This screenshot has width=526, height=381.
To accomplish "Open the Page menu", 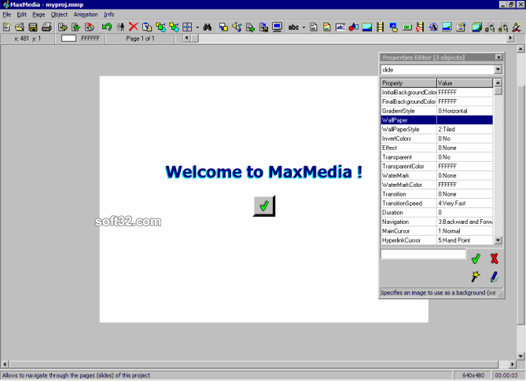I will pyautogui.click(x=39, y=14).
